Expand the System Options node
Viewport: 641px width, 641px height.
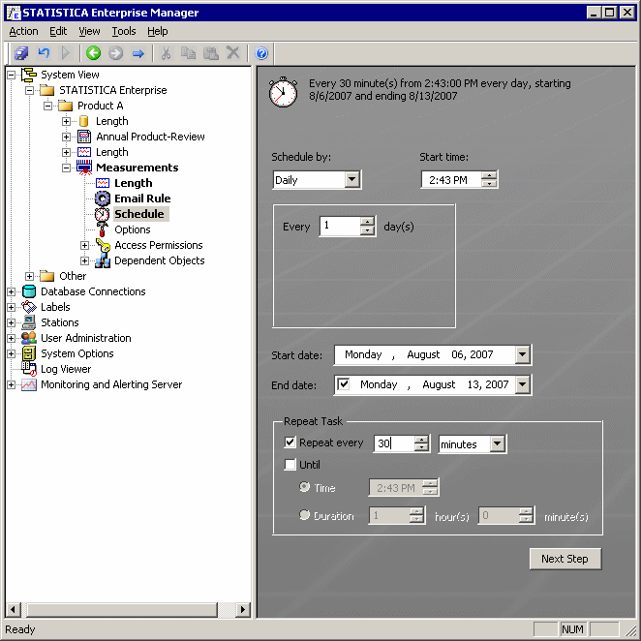[11, 354]
